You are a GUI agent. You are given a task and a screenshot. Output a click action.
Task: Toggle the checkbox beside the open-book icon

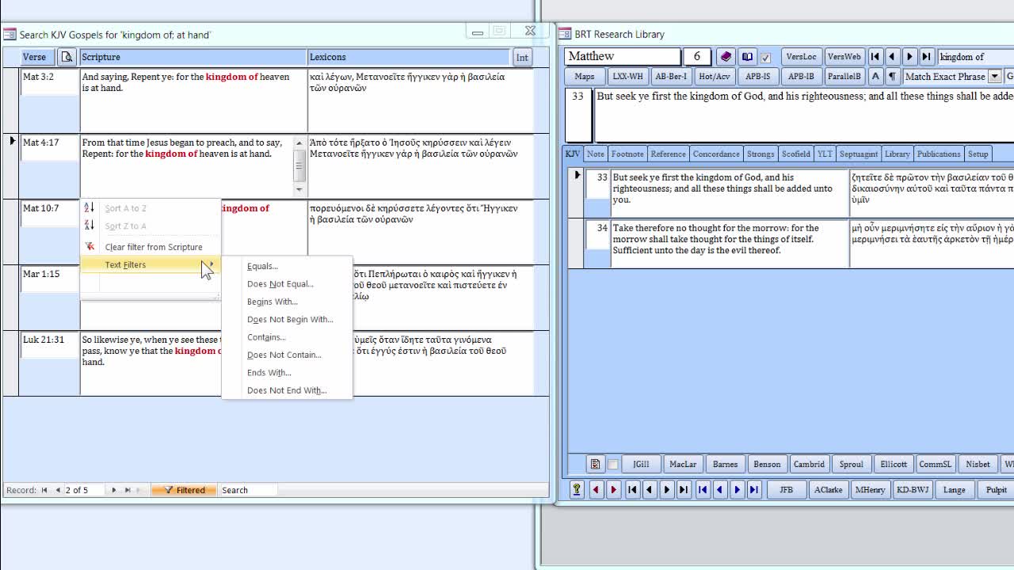pyautogui.click(x=765, y=58)
